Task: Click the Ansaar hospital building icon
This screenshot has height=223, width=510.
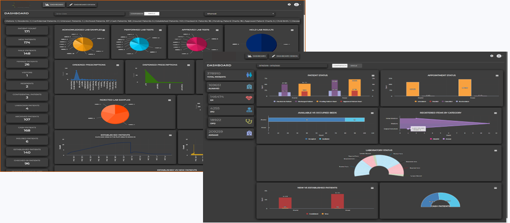Action: [249, 133]
